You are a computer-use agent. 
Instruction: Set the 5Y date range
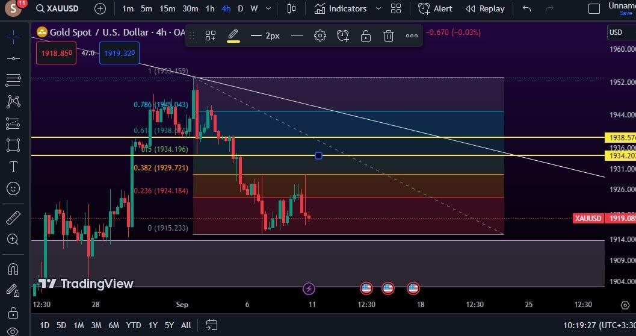(169, 325)
